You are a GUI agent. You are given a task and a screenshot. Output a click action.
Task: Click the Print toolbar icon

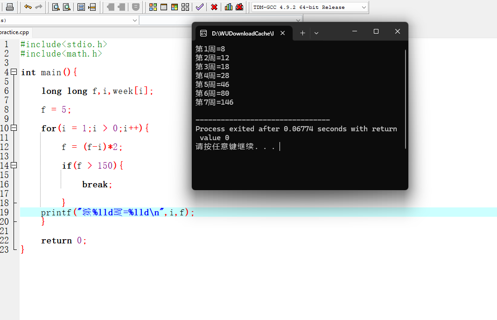[x=10, y=7]
